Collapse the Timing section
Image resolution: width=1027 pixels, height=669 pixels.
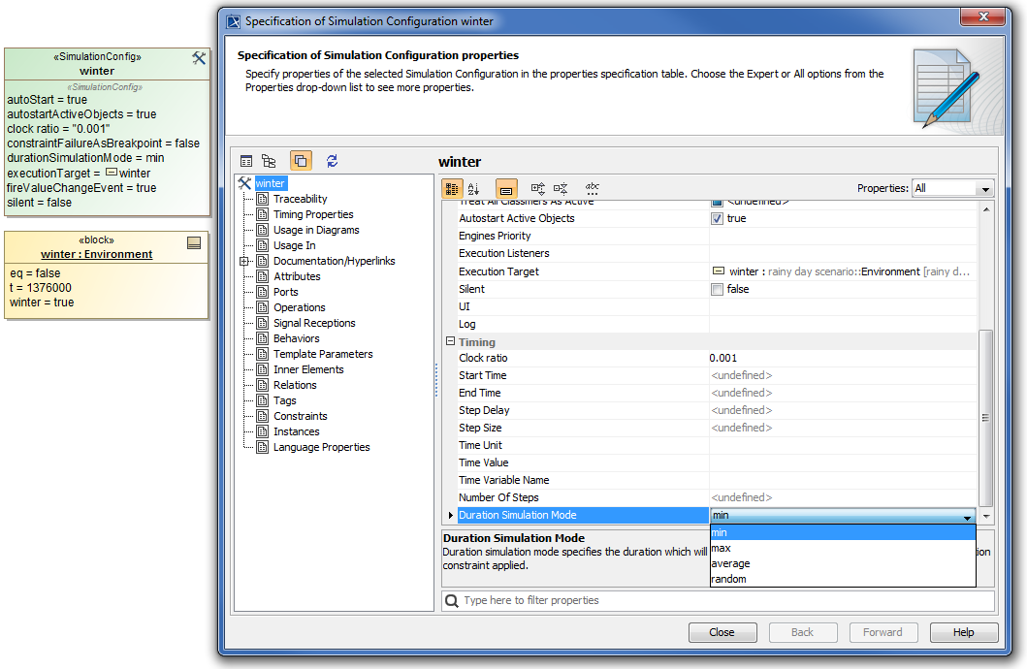(450, 341)
